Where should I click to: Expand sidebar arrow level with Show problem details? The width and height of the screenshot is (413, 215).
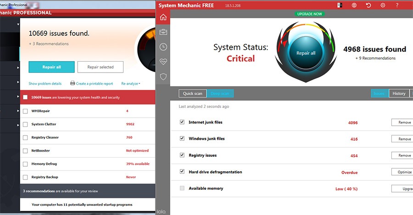pos(18,82)
